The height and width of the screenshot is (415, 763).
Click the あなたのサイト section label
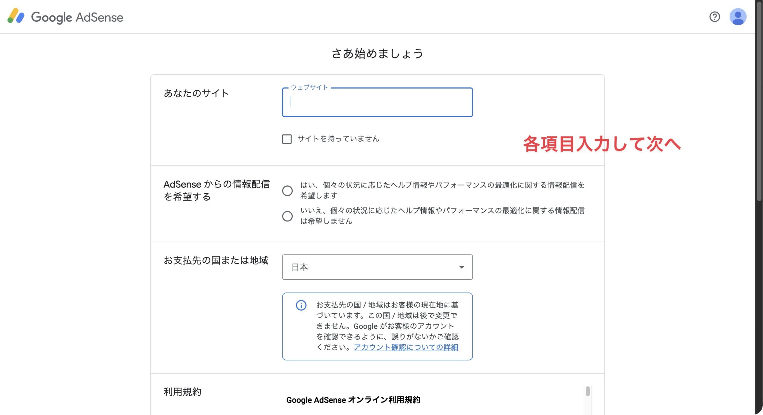(196, 93)
